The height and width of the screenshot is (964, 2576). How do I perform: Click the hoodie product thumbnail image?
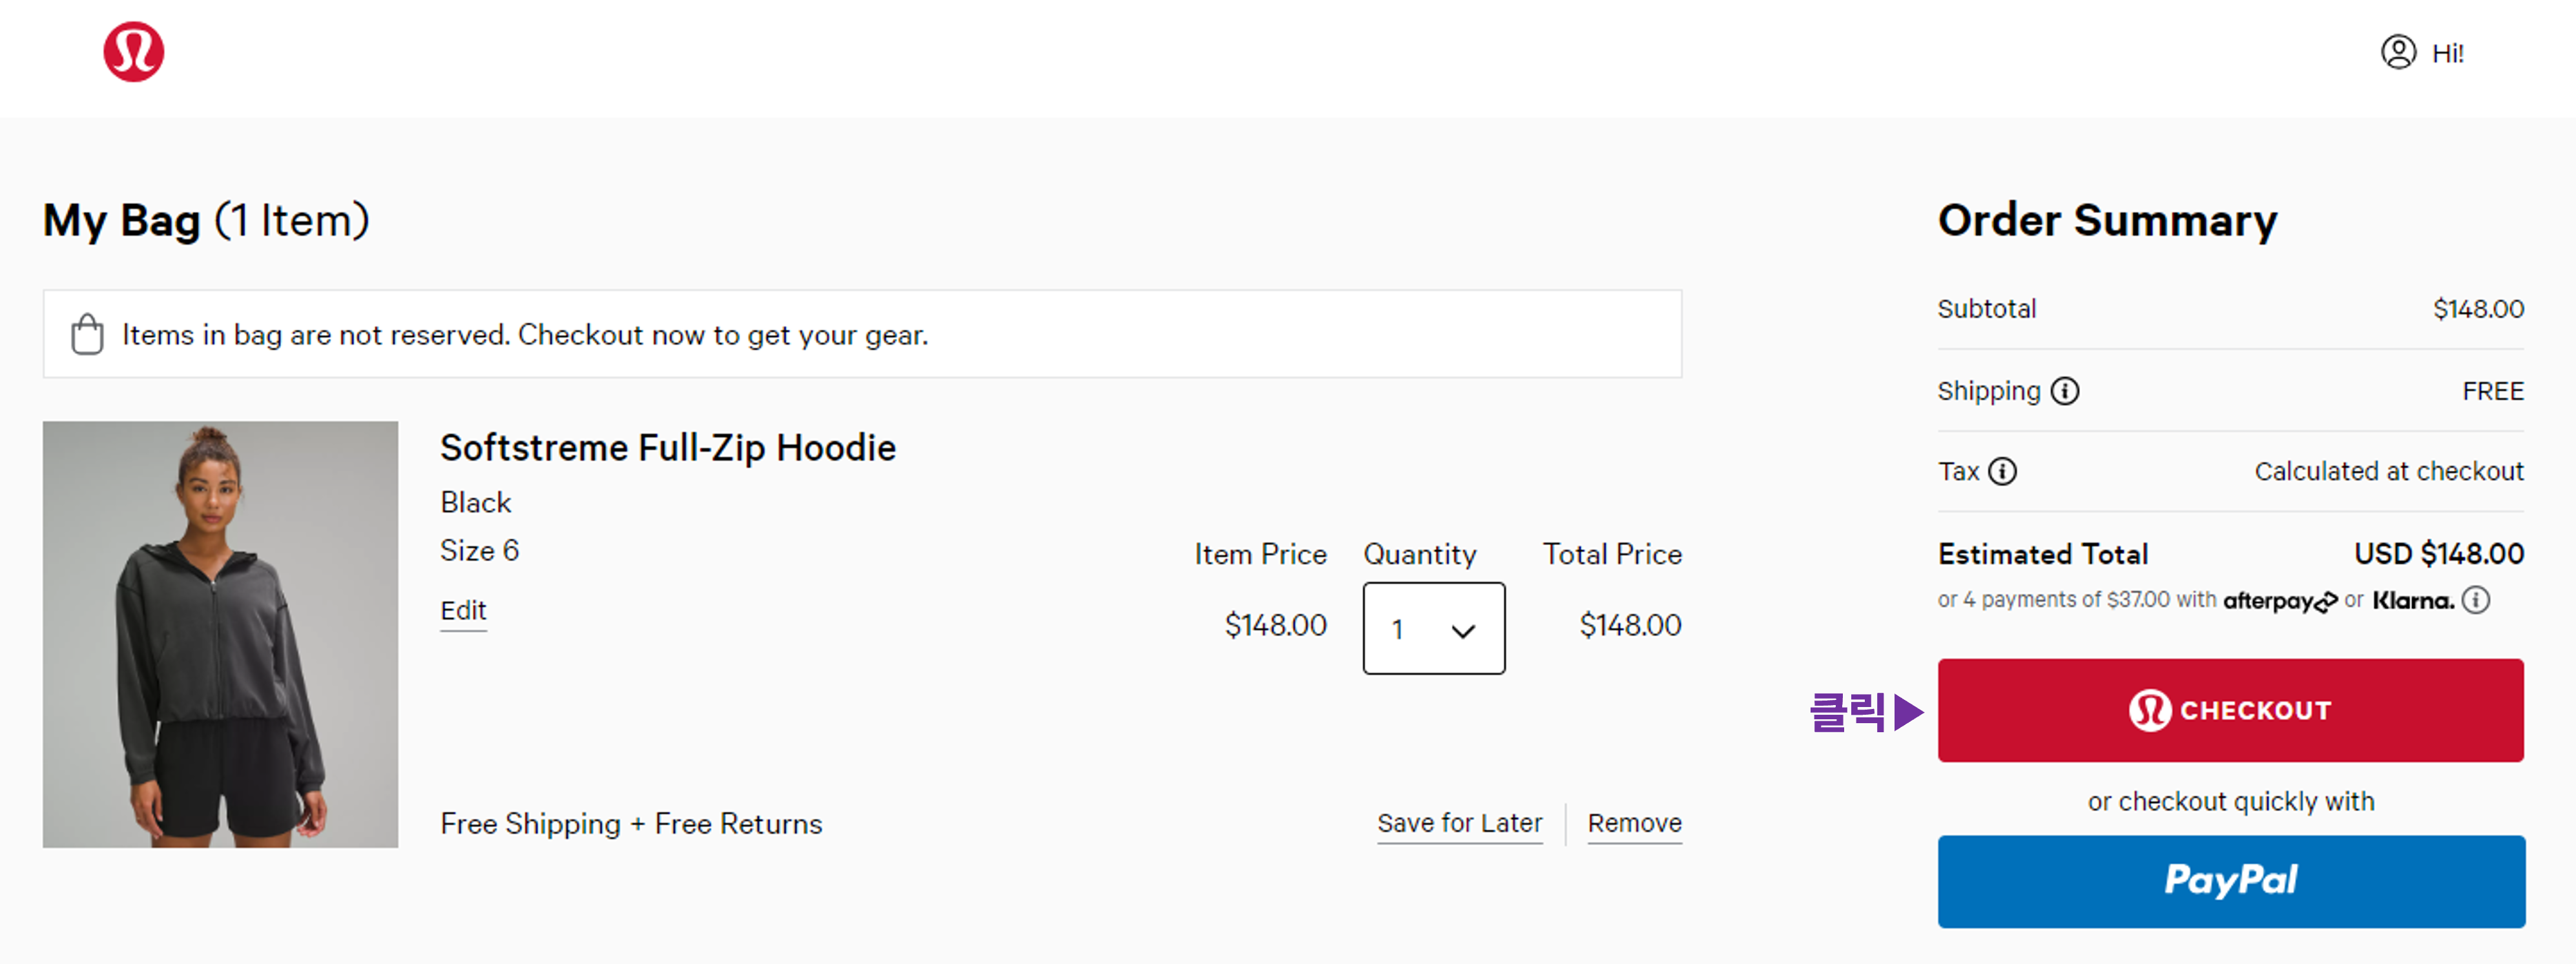(x=220, y=634)
